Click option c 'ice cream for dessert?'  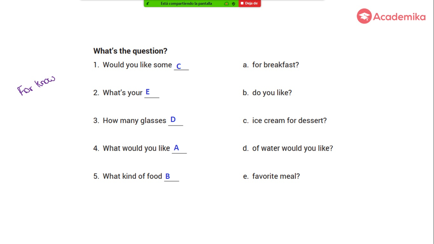coord(289,120)
